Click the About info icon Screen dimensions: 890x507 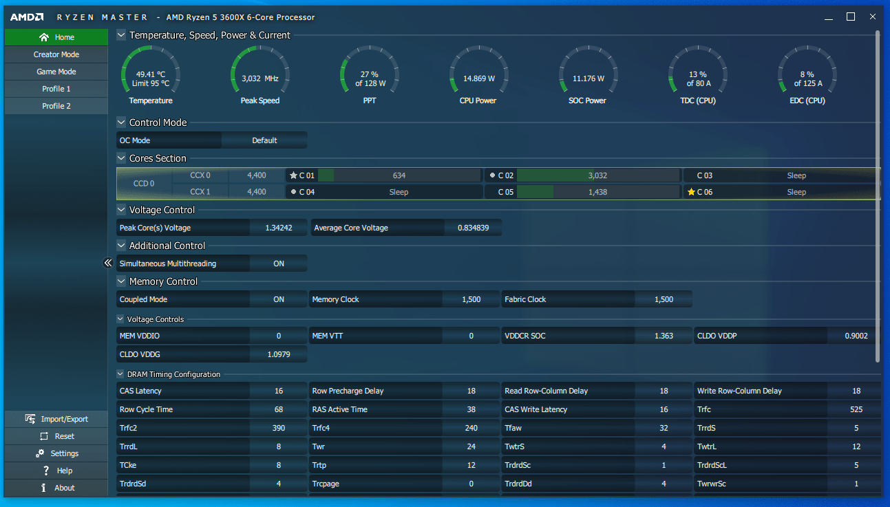point(44,488)
